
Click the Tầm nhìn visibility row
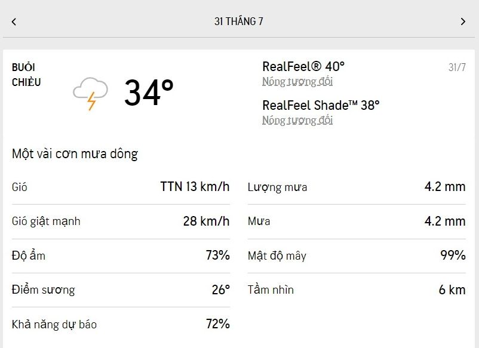(356, 290)
